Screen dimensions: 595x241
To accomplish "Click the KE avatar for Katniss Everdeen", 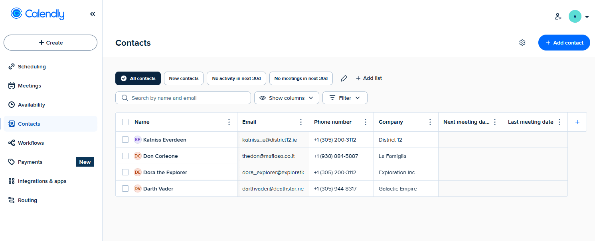I will (138, 140).
